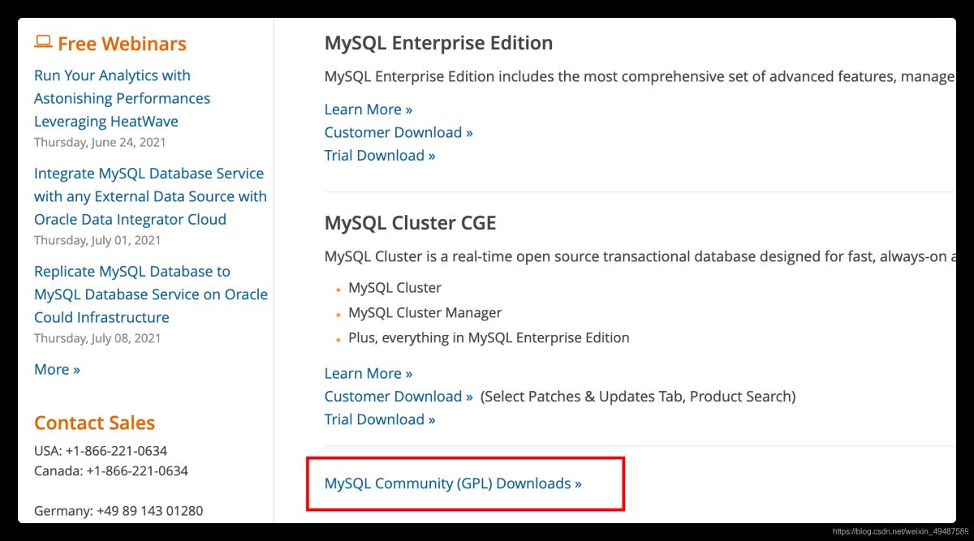
Task: Open Trial Download for MySQL Enterprise Edition
Action: [380, 155]
